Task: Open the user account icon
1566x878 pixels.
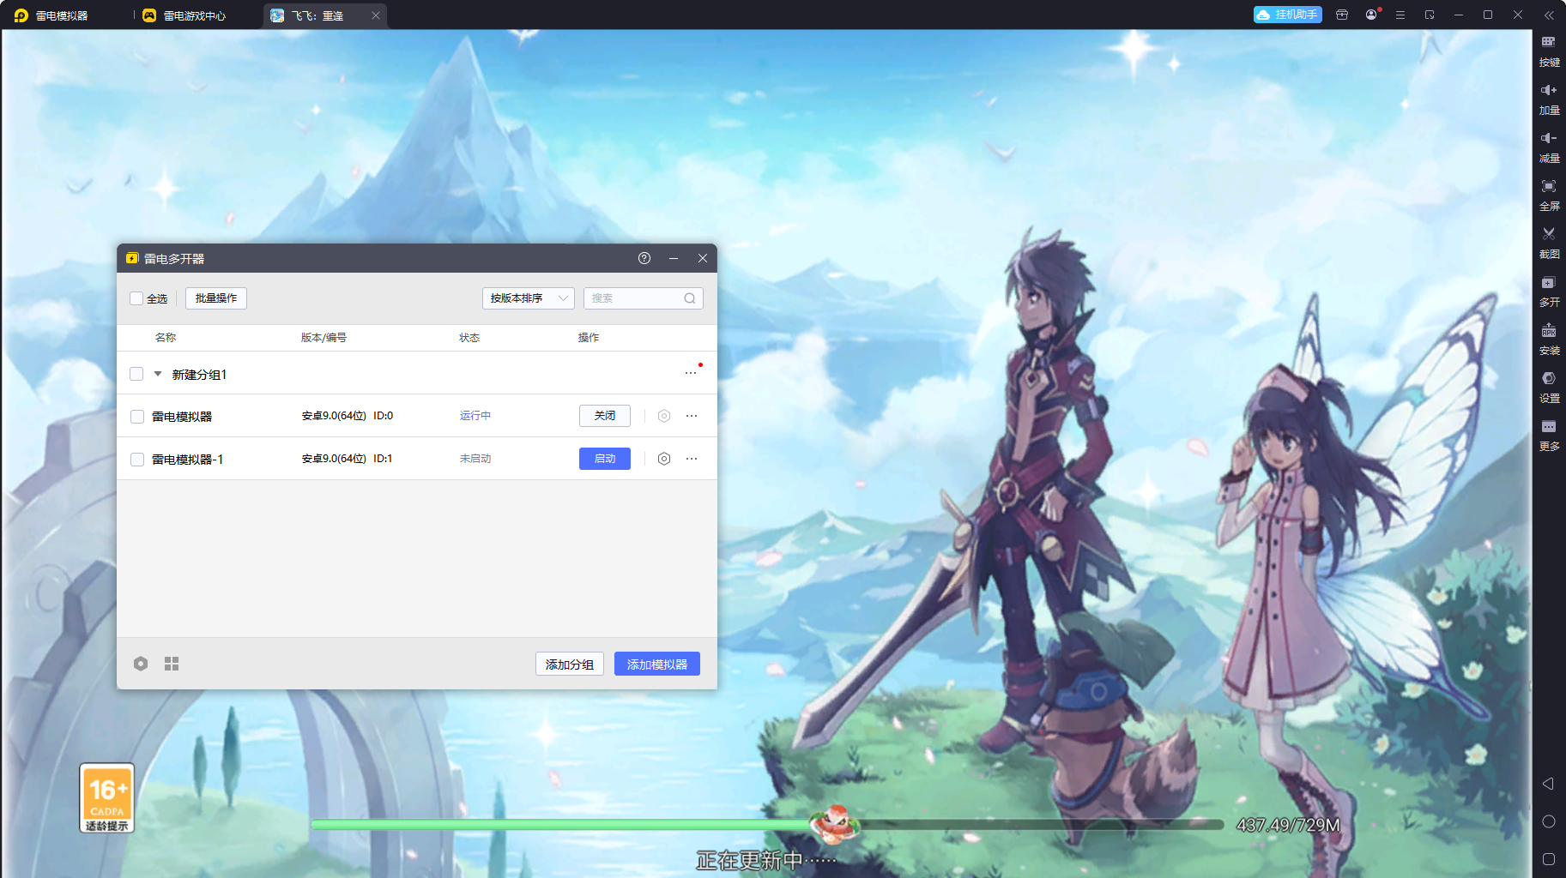Action: point(1371,15)
